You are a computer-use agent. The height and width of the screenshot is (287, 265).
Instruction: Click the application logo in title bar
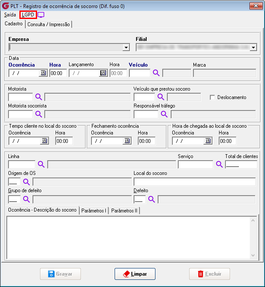(x=5, y=6)
